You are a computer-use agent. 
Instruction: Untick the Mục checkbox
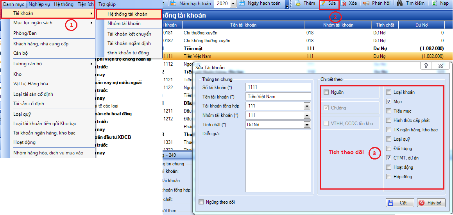tap(389, 101)
